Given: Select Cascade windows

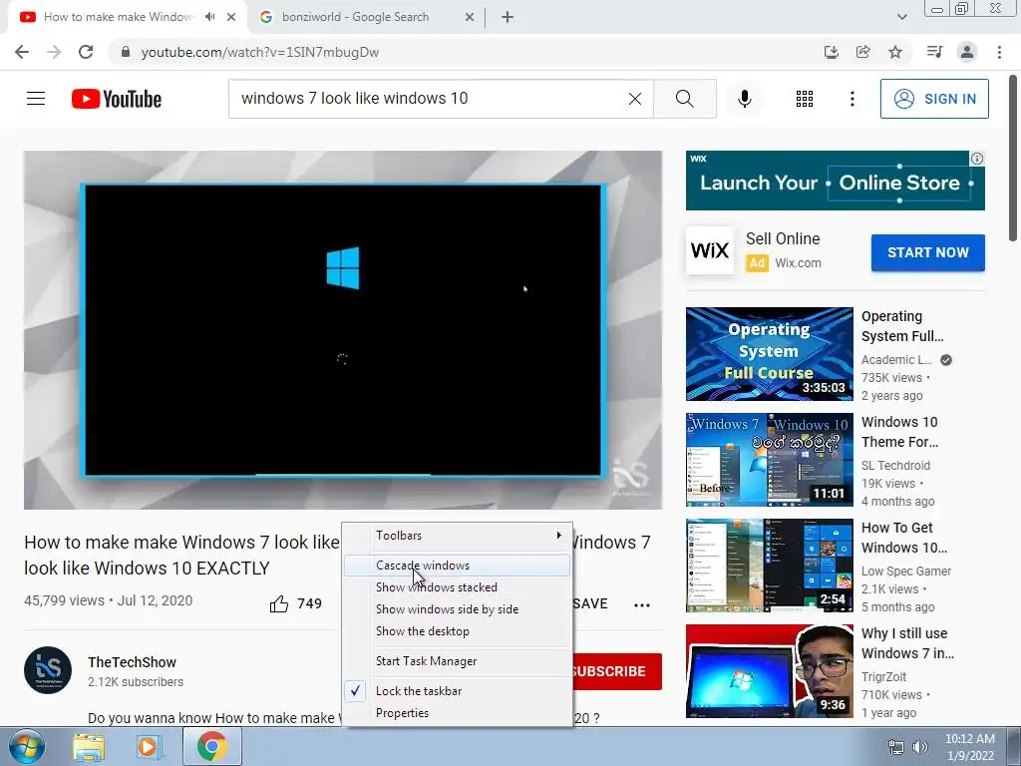Looking at the screenshot, I should [x=457, y=566].
